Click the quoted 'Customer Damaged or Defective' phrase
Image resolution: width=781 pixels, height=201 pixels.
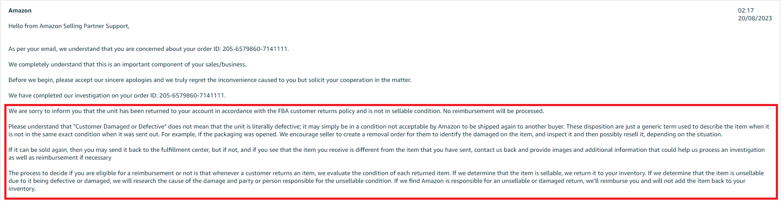120,126
